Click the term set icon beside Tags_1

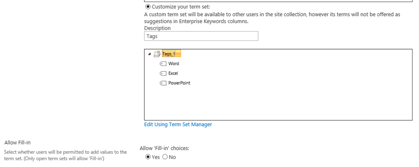157,54
